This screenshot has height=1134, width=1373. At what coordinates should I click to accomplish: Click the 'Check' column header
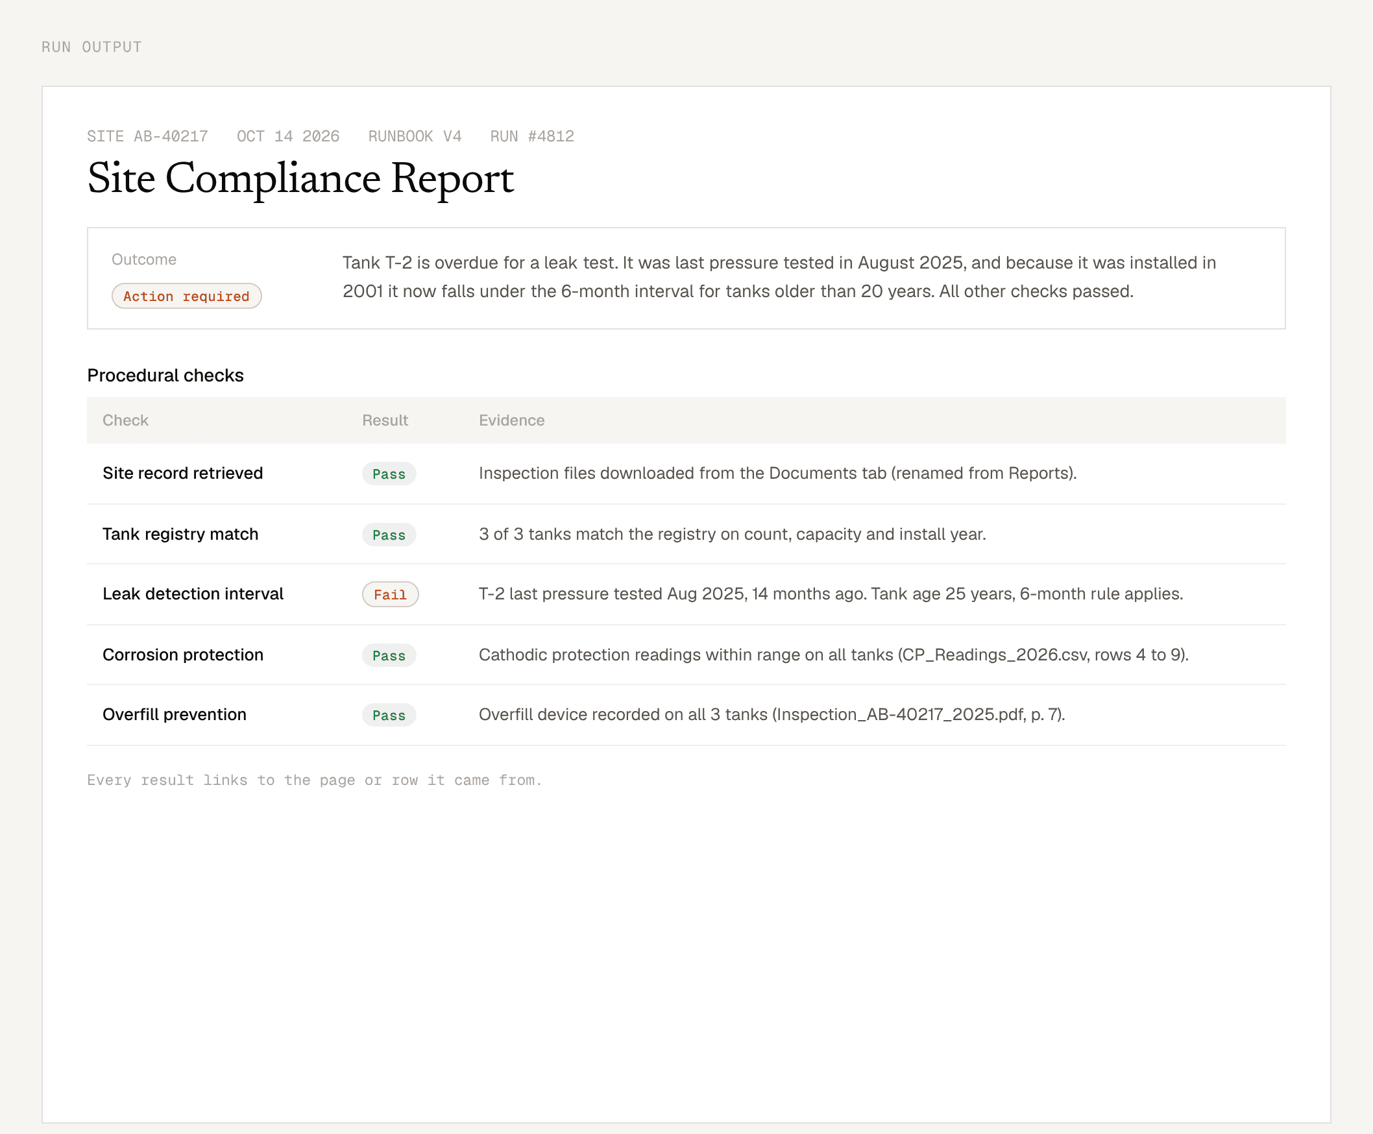point(125,420)
